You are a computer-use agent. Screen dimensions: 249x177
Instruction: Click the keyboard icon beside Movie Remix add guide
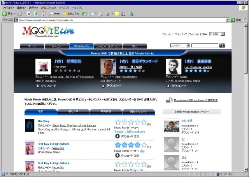pos(170,100)
